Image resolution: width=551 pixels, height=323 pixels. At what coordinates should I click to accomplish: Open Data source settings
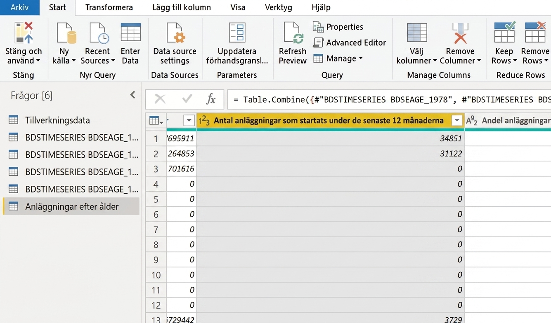175,33
